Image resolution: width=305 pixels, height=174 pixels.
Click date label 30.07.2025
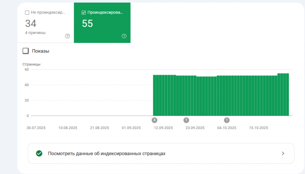[x=36, y=128]
